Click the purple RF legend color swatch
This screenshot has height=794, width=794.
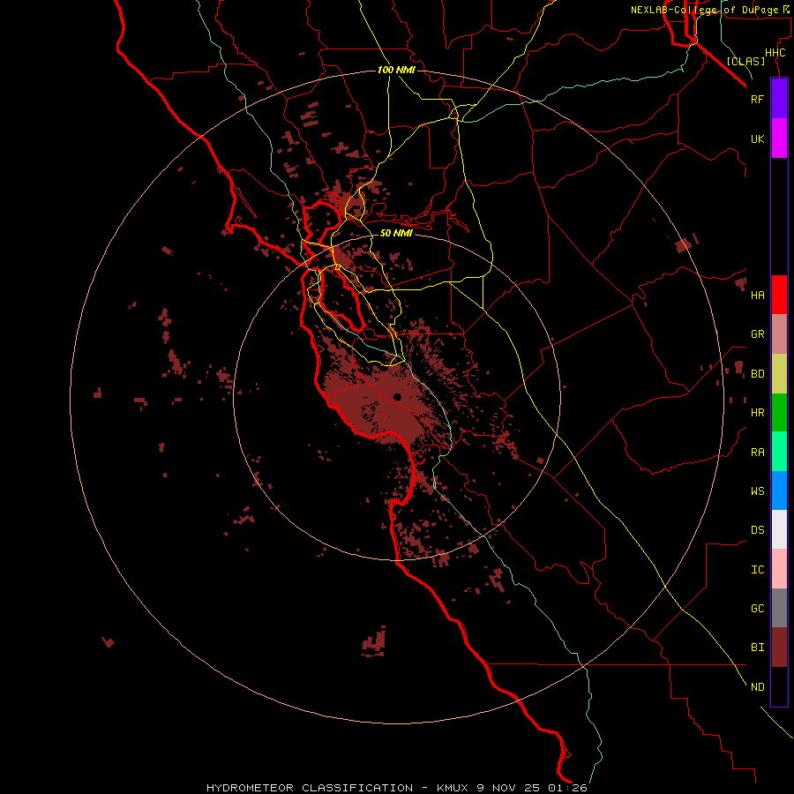[779, 99]
